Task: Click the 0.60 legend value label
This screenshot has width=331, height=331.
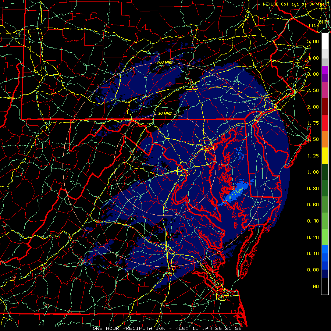Action: [x=313, y=205]
